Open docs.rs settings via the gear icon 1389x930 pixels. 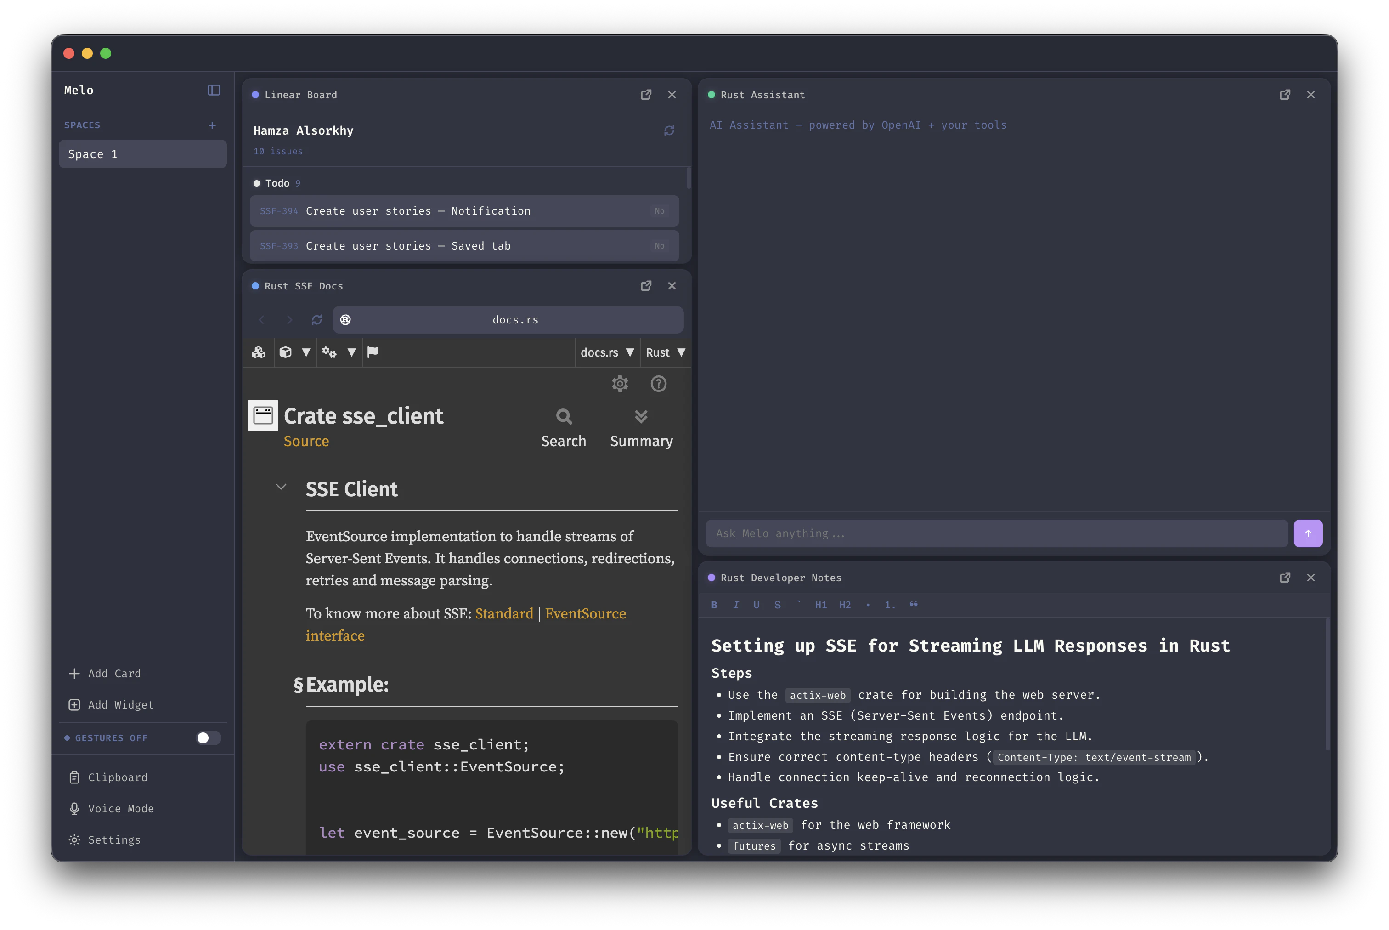point(620,384)
